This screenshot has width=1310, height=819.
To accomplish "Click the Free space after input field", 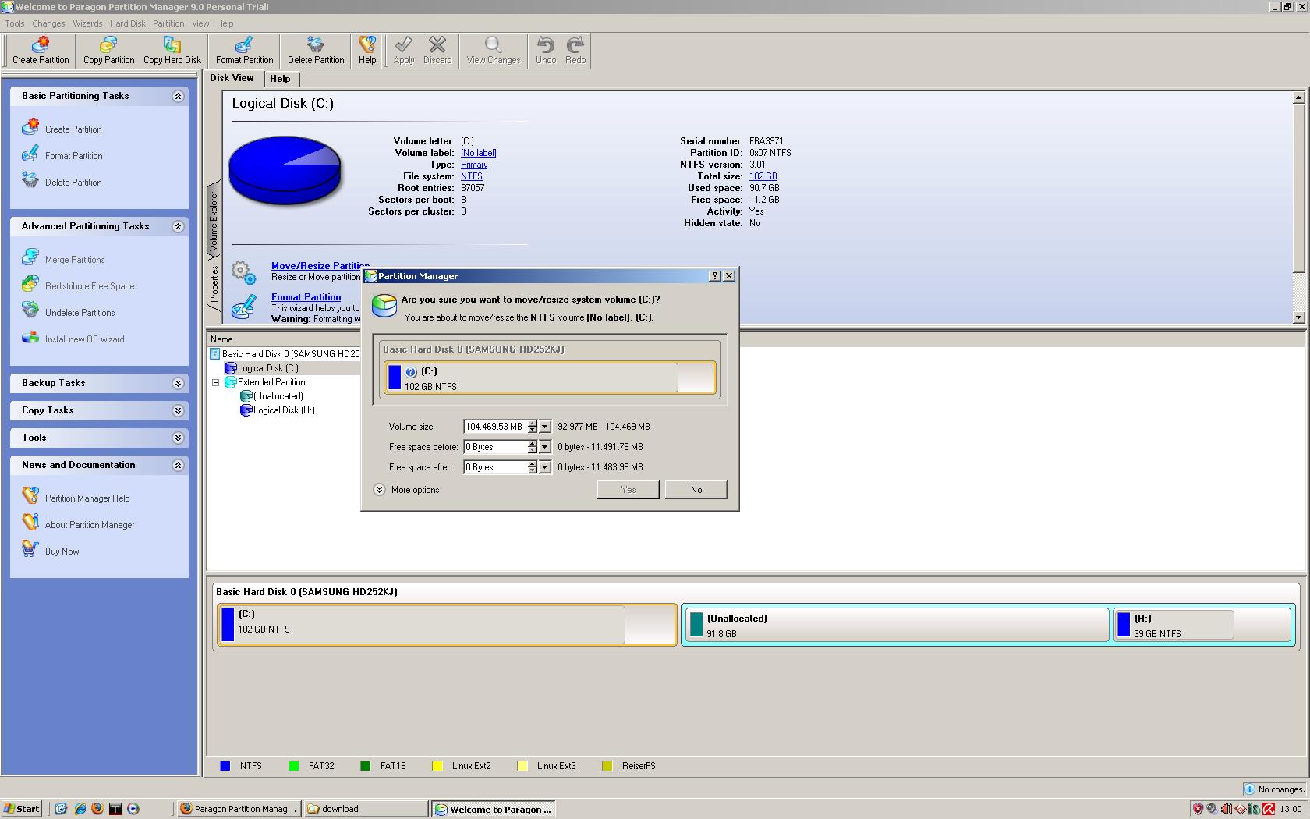I will point(495,467).
